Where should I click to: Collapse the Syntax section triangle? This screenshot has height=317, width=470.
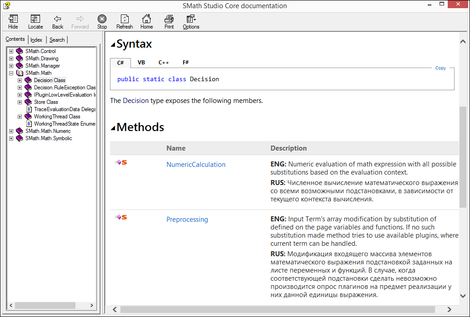[x=113, y=45]
